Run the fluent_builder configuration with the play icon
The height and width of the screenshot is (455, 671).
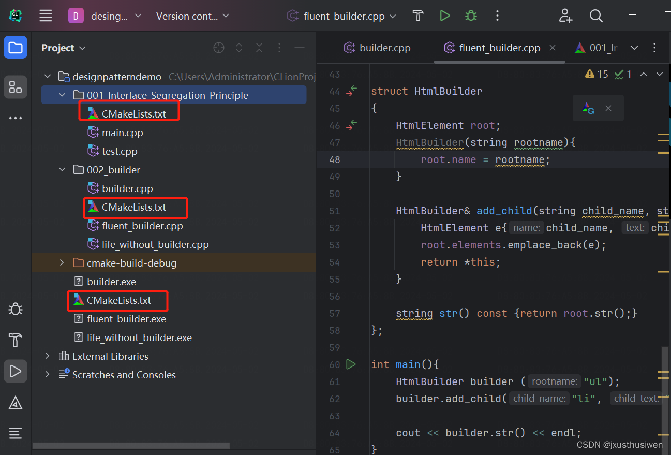444,16
